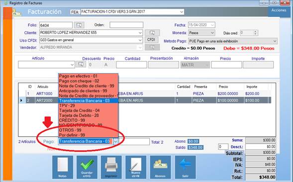The height and width of the screenshot is (182, 293).
Task: Open the Fecha date dropdown
Action: pos(212,25)
